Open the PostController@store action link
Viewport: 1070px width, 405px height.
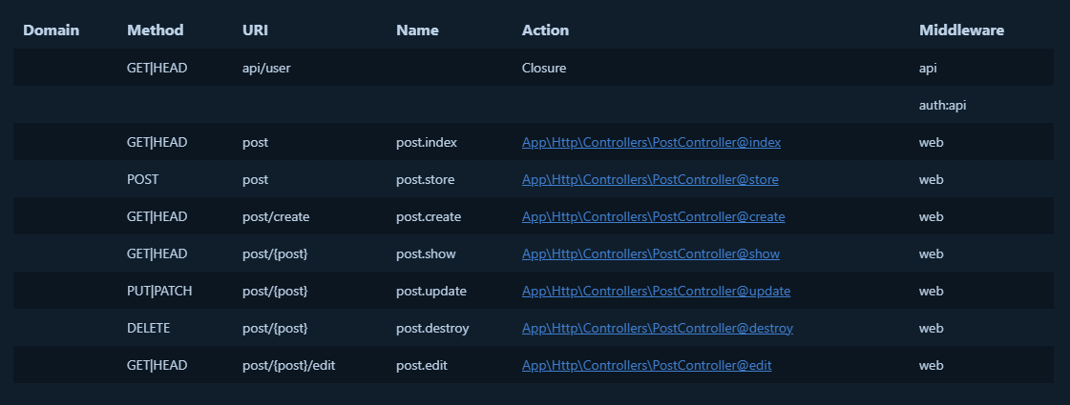click(x=651, y=179)
